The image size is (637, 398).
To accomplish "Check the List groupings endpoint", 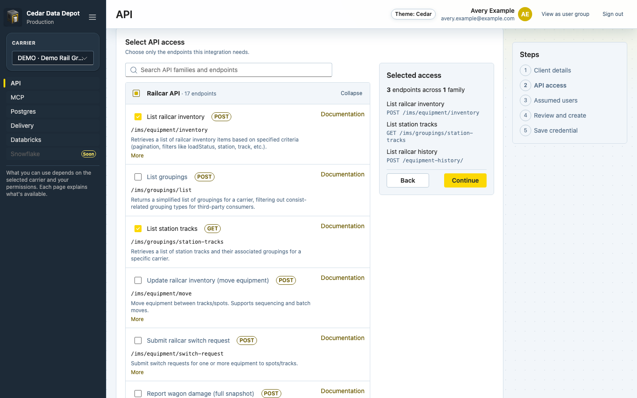I will 138,177.
